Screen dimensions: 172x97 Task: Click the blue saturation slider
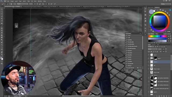tap(157, 39)
